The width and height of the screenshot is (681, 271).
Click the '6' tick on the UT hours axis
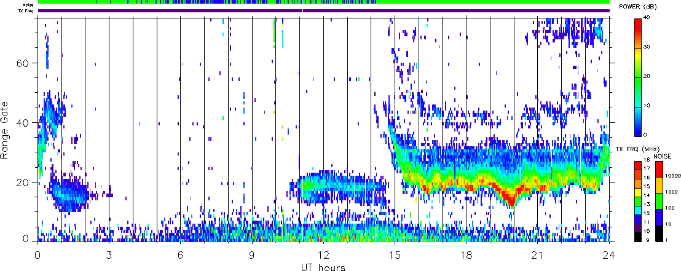[x=180, y=255]
